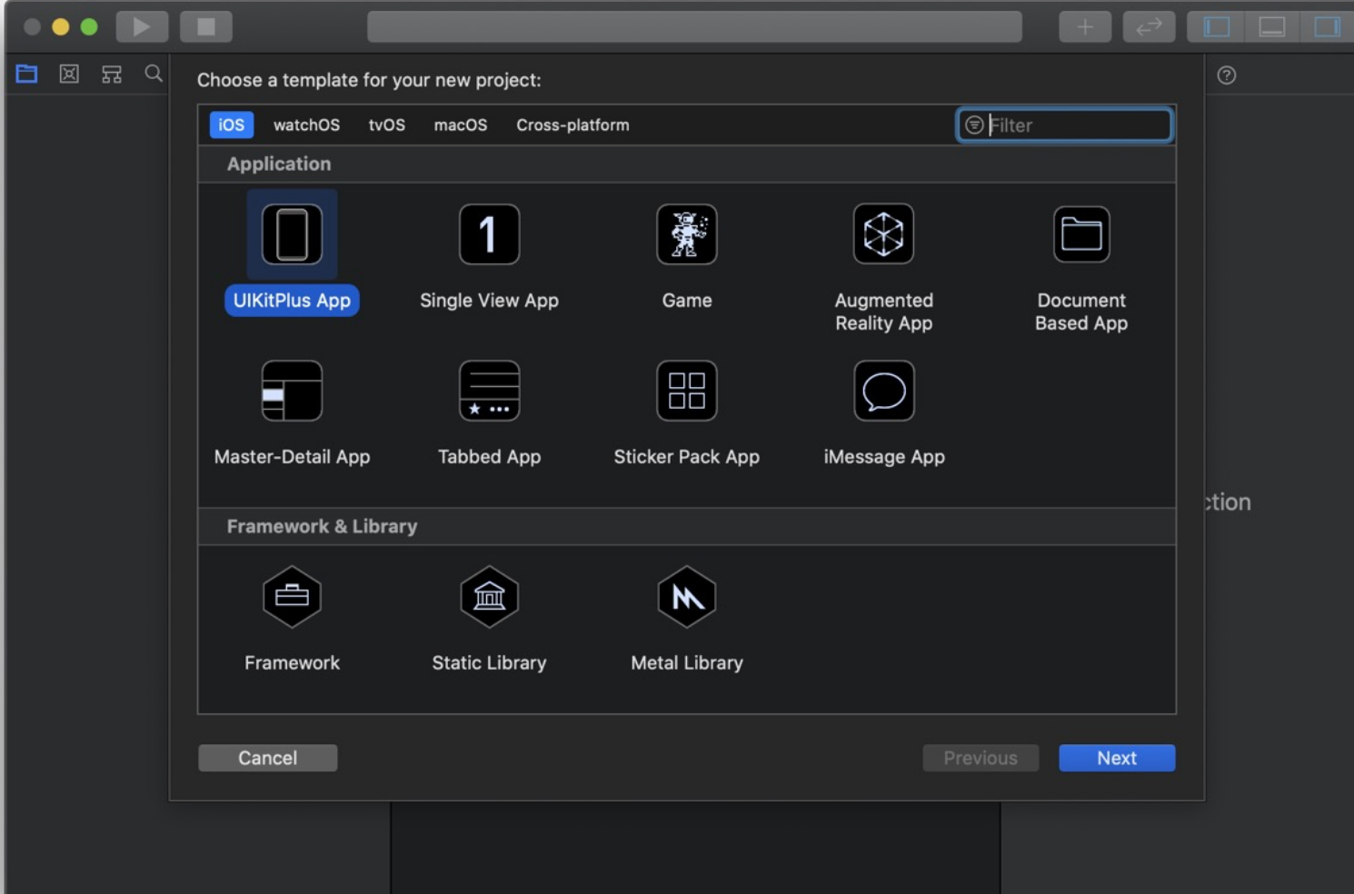Switch to the iOS platform tab
This screenshot has height=894, width=1354.
tap(231, 125)
